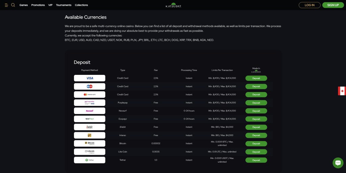Select the PurplePay payment method logo

(x=90, y=103)
